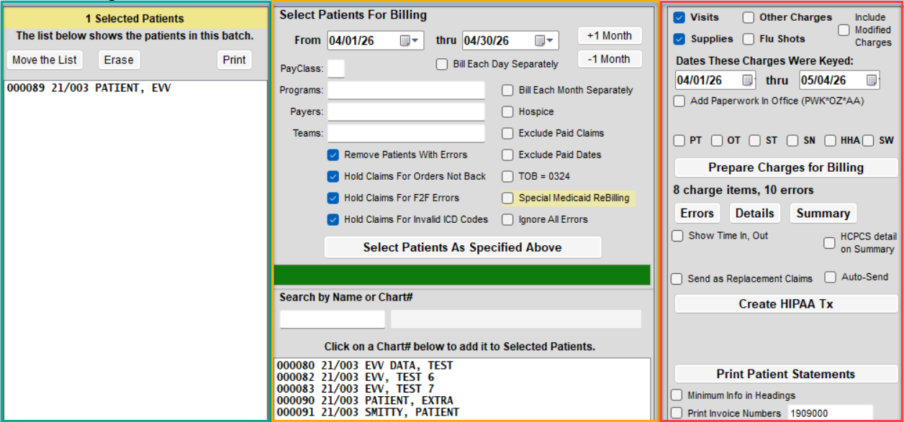Check Include Modified Charges
This screenshot has width=904, height=422.
click(844, 30)
